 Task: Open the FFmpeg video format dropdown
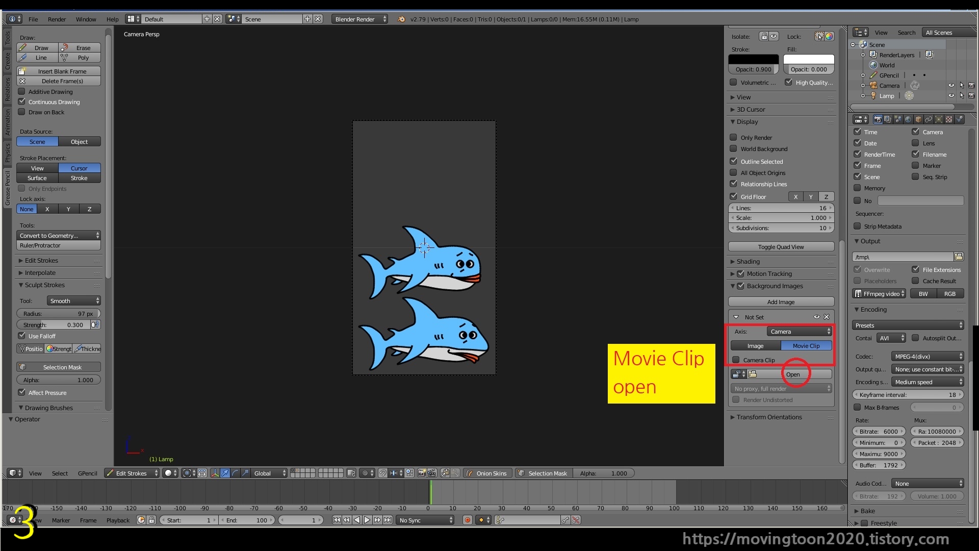pos(879,293)
